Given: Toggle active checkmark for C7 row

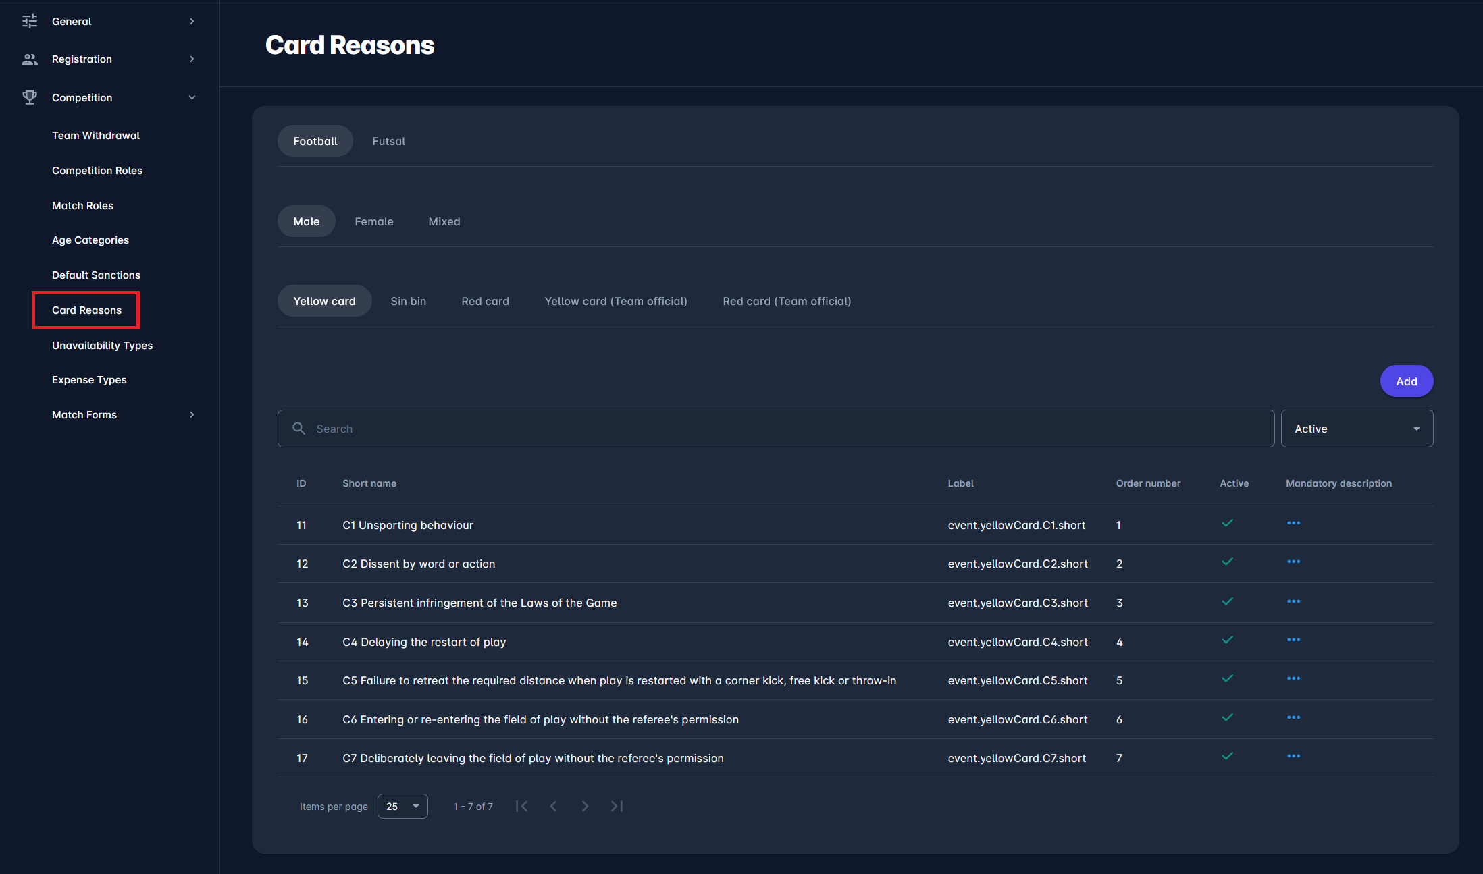Looking at the screenshot, I should point(1227,757).
